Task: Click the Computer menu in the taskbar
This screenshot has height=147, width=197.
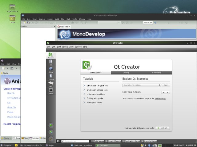Action: point(6,145)
